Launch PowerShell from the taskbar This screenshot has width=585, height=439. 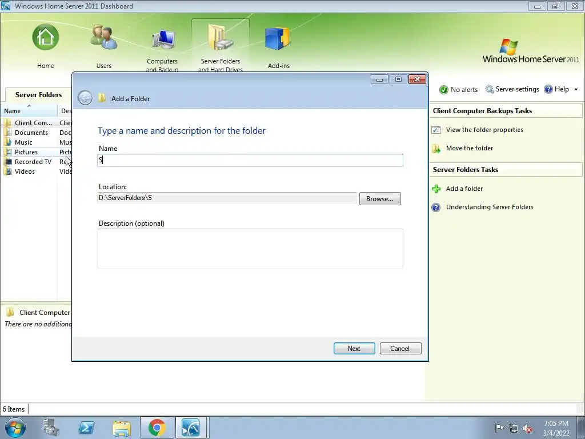(x=87, y=428)
